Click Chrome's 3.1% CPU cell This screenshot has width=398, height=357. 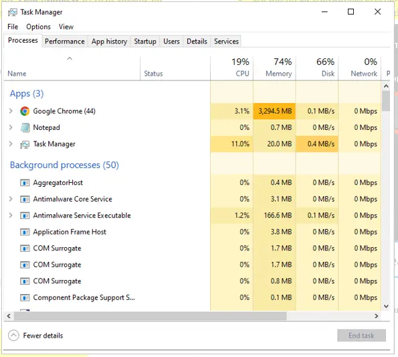(x=231, y=111)
